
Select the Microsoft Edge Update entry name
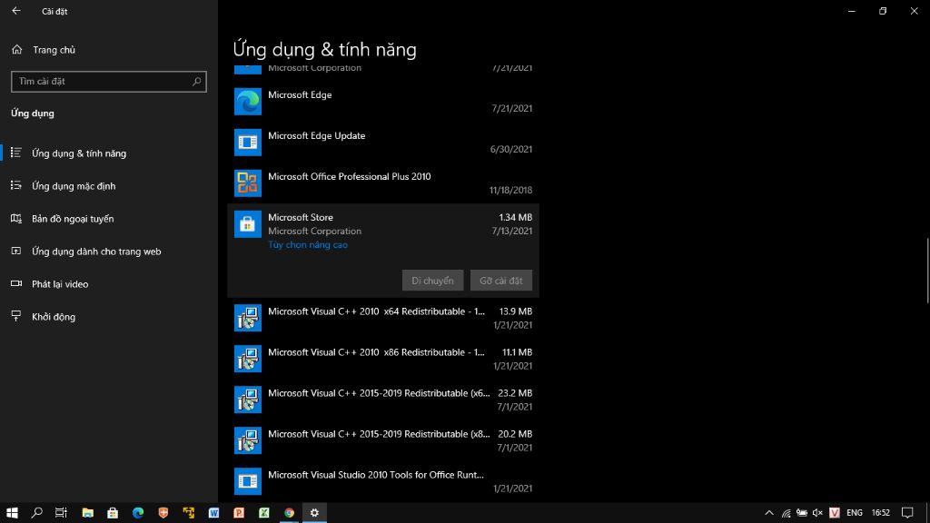(317, 135)
